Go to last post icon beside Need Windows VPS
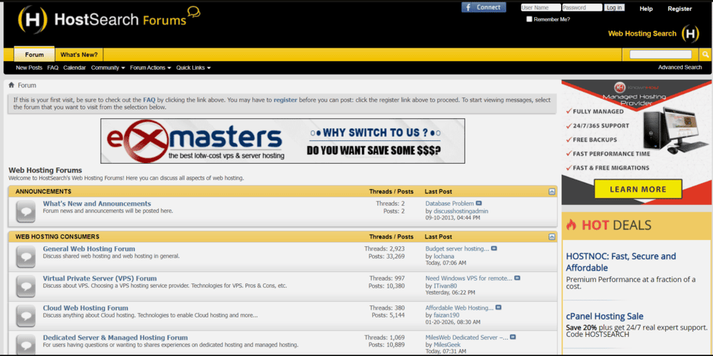Image resolution: width=713 pixels, height=356 pixels. tap(517, 278)
